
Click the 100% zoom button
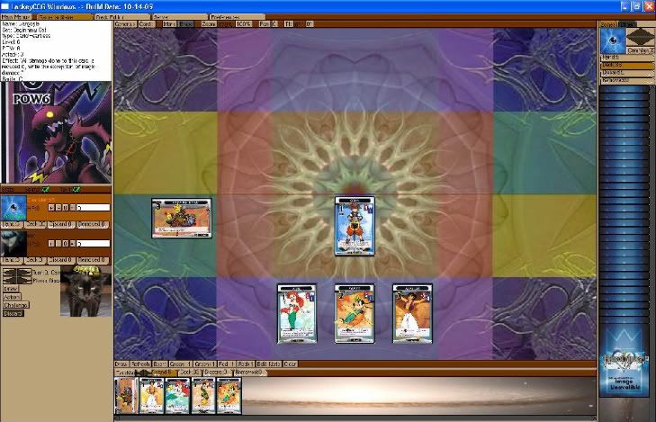243,24
